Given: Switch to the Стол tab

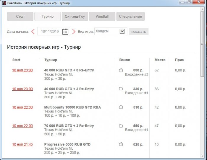Looking at the screenshot, I should 20,17.
